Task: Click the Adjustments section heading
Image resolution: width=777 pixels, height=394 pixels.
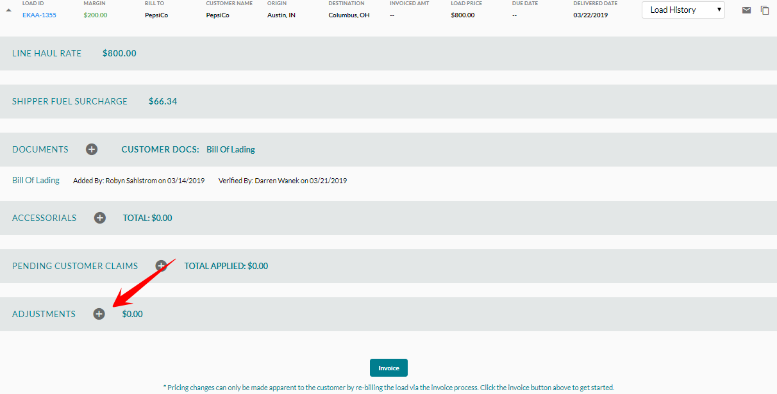Action: [44, 314]
